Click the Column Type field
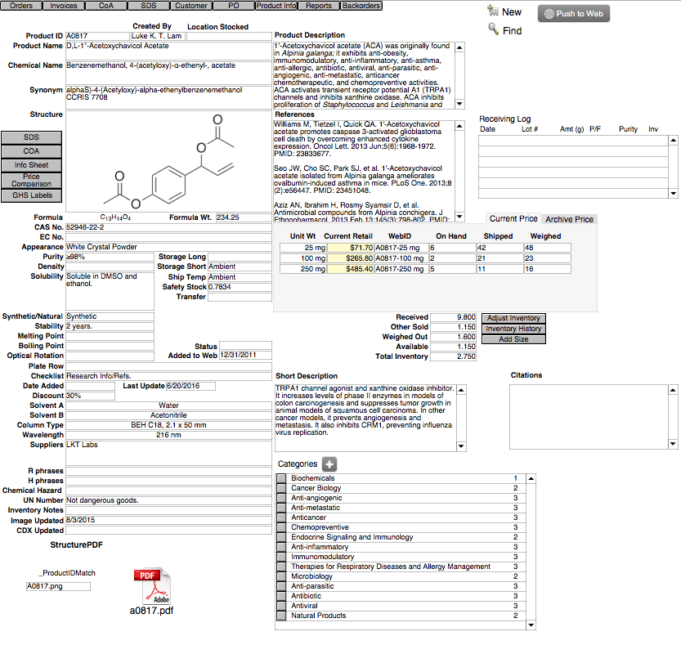The image size is (681, 645). [168, 425]
